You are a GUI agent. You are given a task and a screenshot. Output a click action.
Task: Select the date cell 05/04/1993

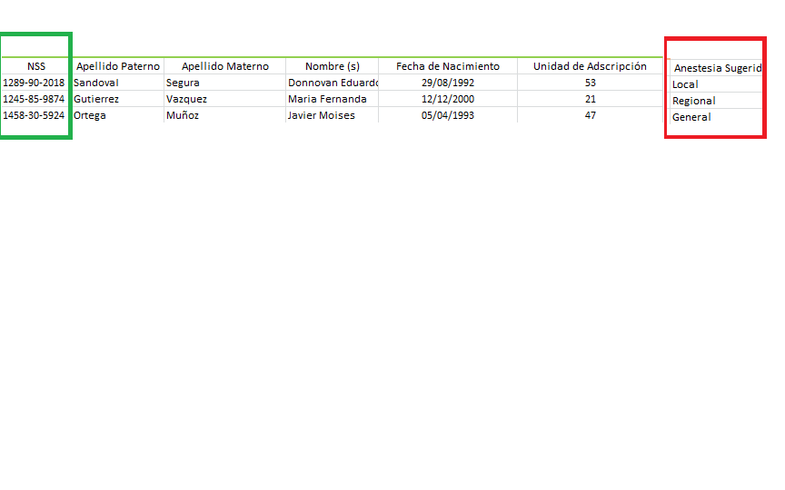(x=447, y=115)
